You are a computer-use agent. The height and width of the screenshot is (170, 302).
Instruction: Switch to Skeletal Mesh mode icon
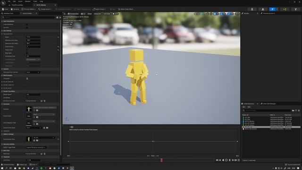[263, 9]
